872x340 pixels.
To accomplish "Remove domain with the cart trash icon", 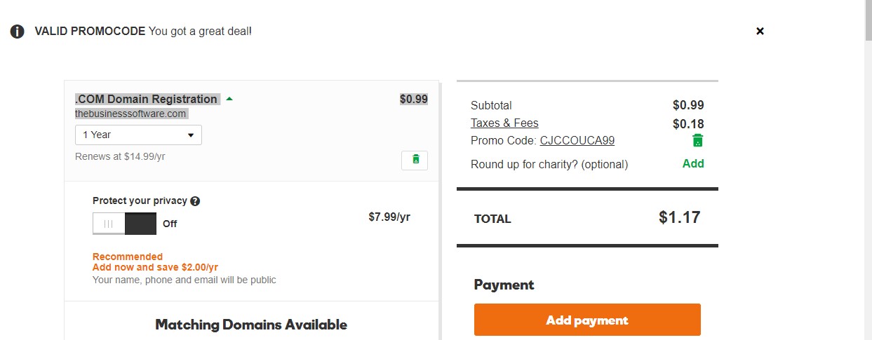I will tap(415, 160).
